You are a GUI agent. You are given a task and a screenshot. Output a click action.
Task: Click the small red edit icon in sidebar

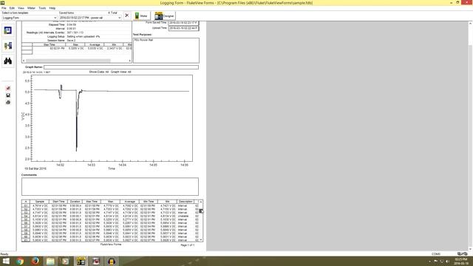(8, 88)
